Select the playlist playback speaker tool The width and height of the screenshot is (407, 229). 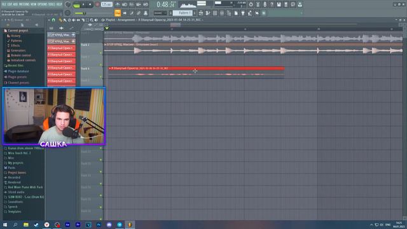(x=96, y=20)
